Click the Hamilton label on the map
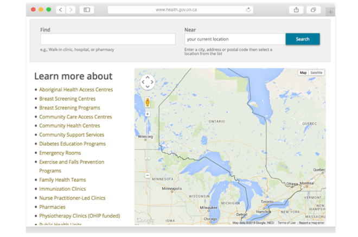The height and width of the screenshot is (237, 358). (264, 212)
